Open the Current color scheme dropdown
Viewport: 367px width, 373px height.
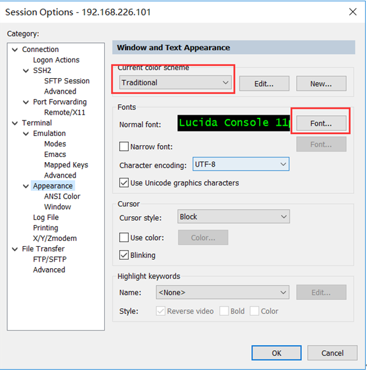click(175, 83)
